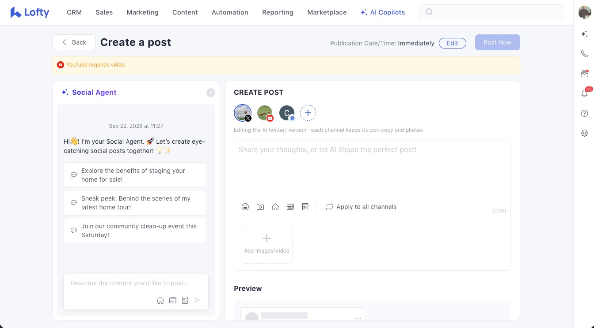The width and height of the screenshot is (594, 328).
Task: Click the house icon in post editor toolbar
Action: pyautogui.click(x=275, y=207)
